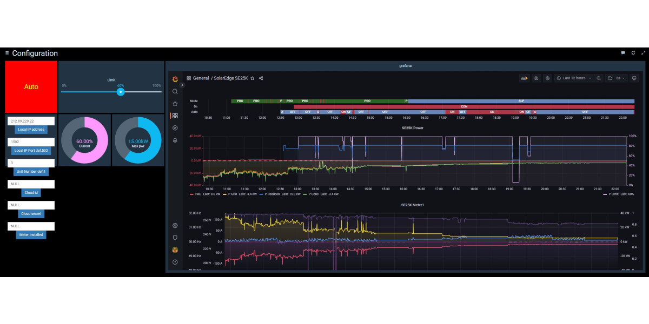
Task: Click the Cloud secret button
Action: [31, 214]
